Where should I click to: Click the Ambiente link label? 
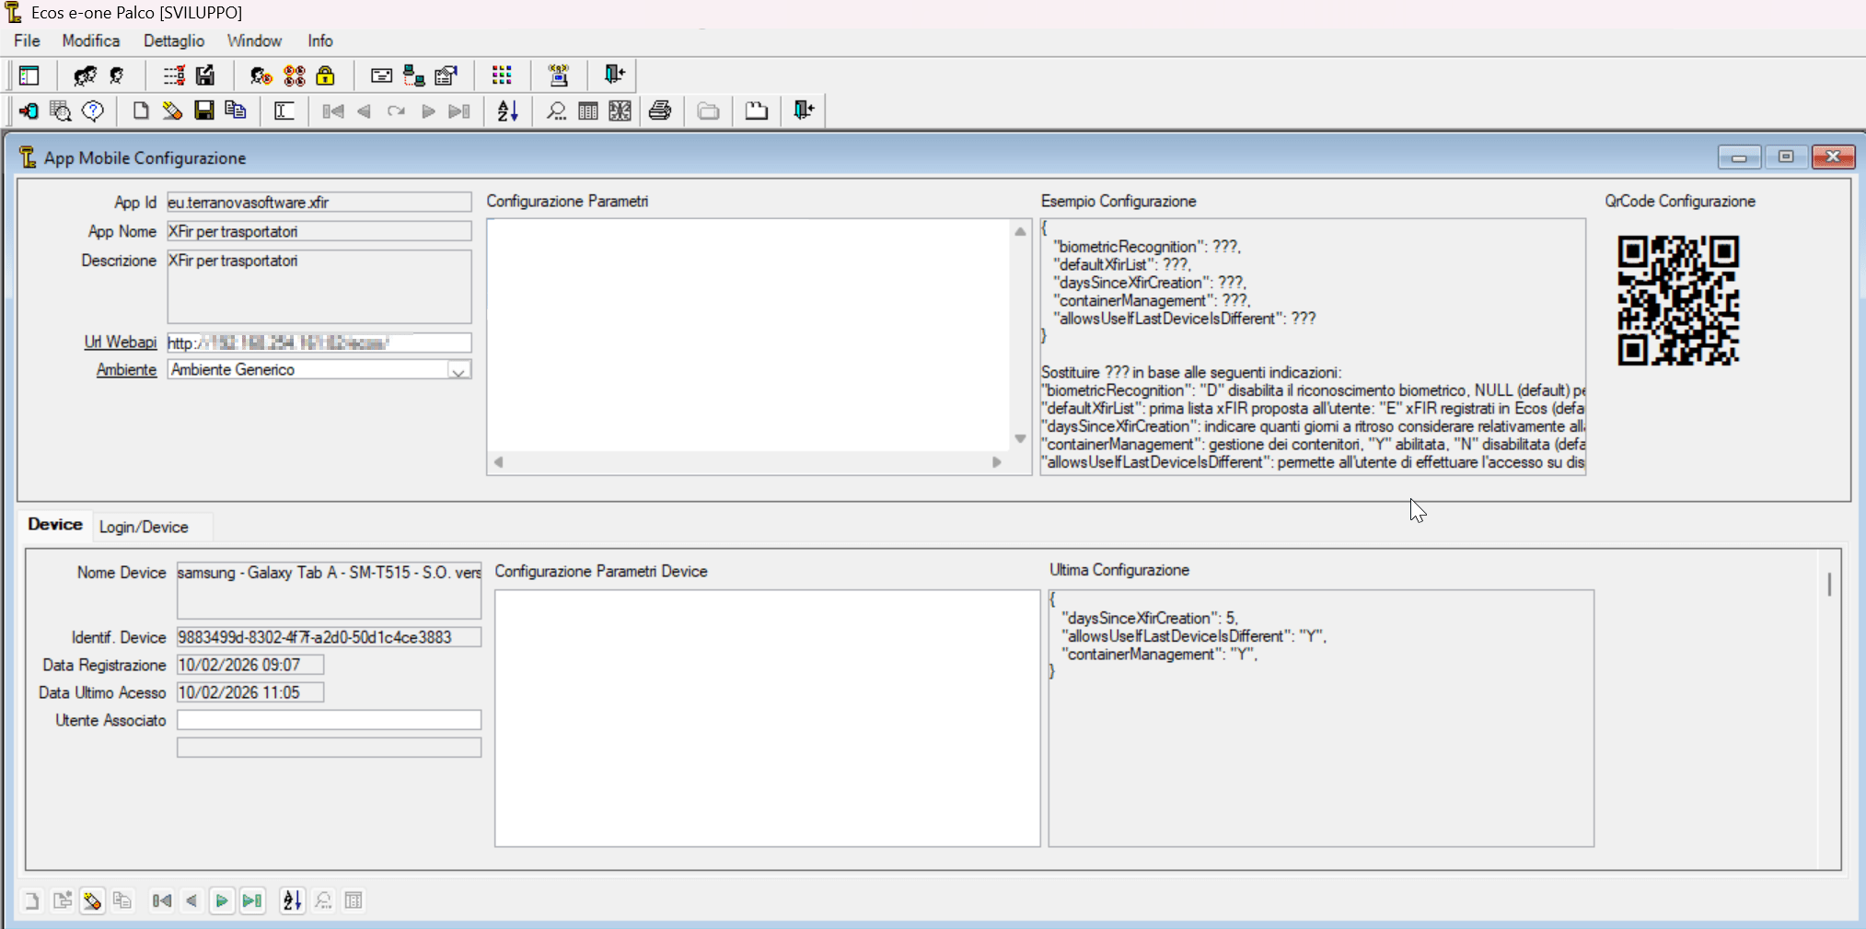(126, 370)
